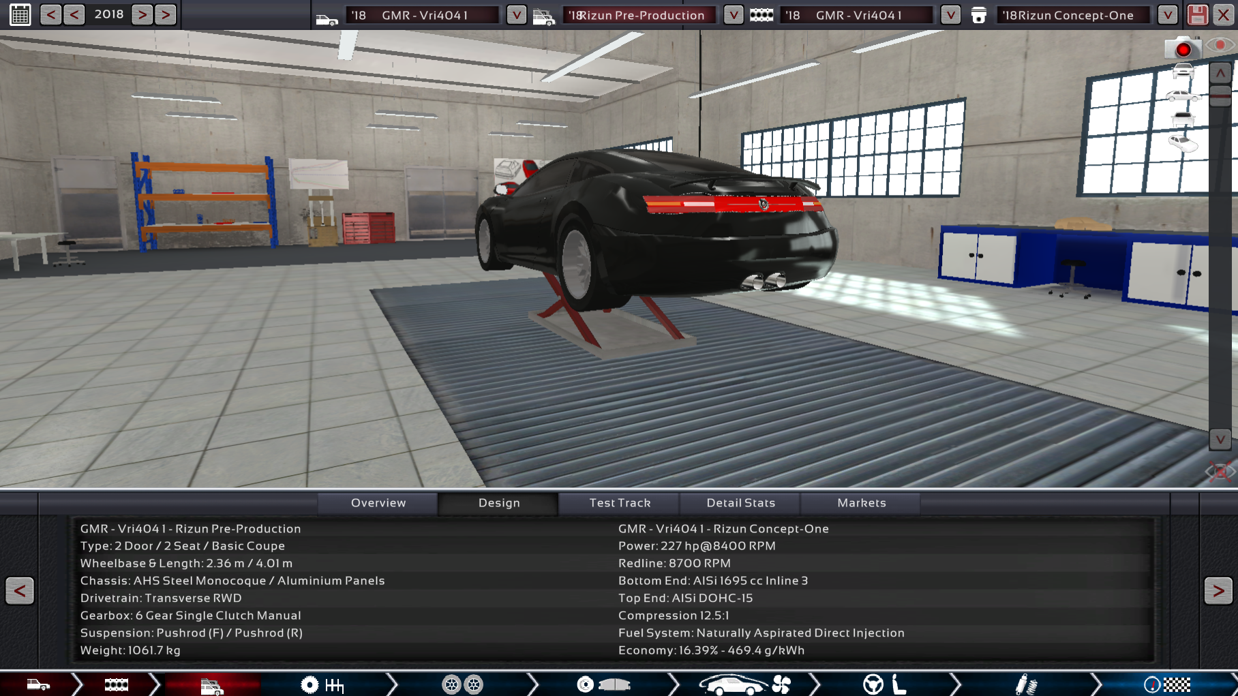
Task: Switch to side profile camera view
Action: (1183, 95)
